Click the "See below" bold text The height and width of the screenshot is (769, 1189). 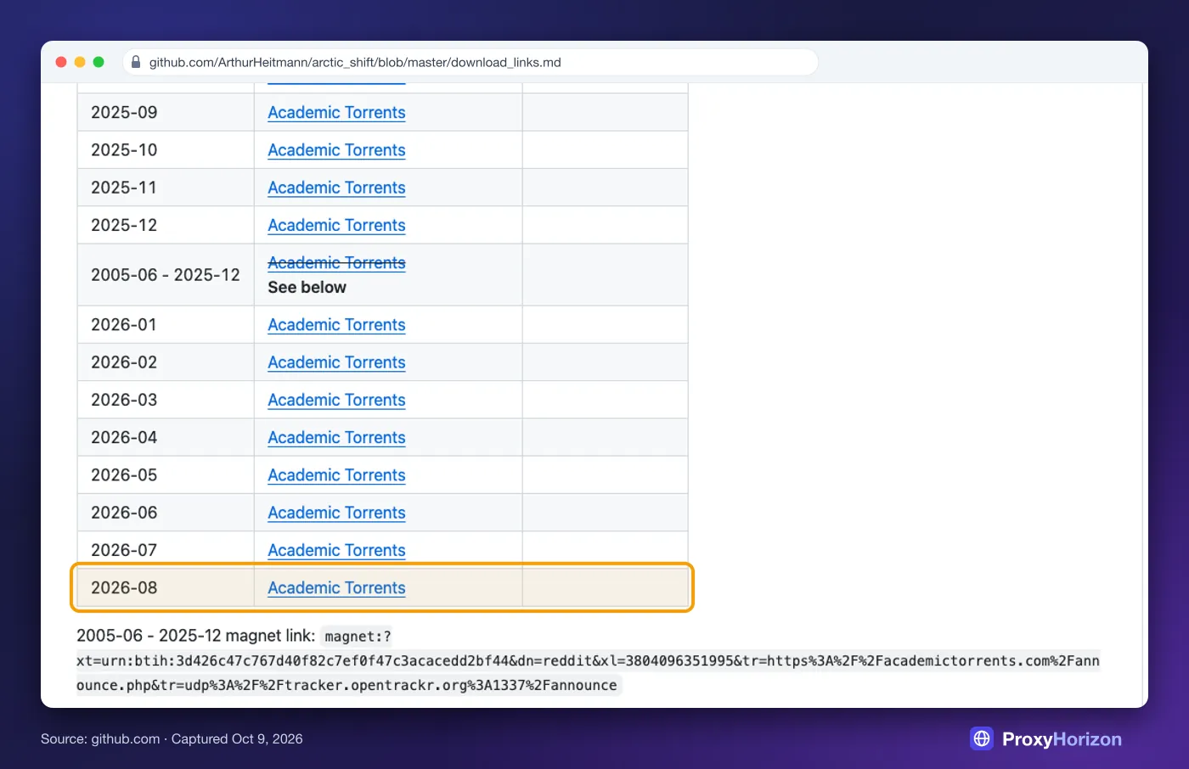307,287
